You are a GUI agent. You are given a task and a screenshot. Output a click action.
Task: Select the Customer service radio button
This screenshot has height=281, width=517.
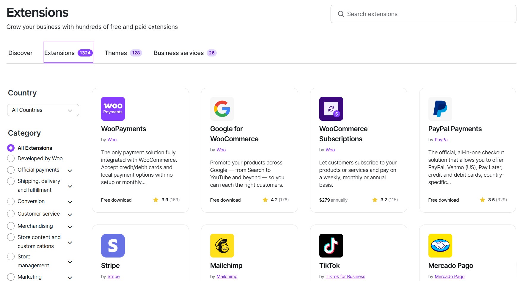coord(11,214)
